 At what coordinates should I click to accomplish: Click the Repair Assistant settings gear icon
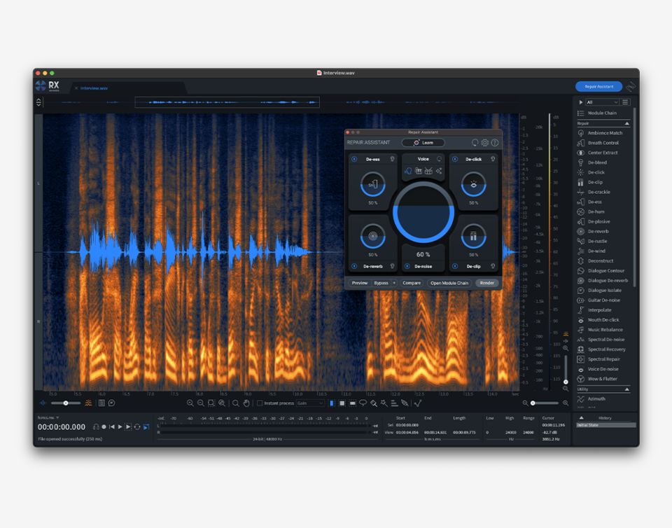[x=484, y=142]
